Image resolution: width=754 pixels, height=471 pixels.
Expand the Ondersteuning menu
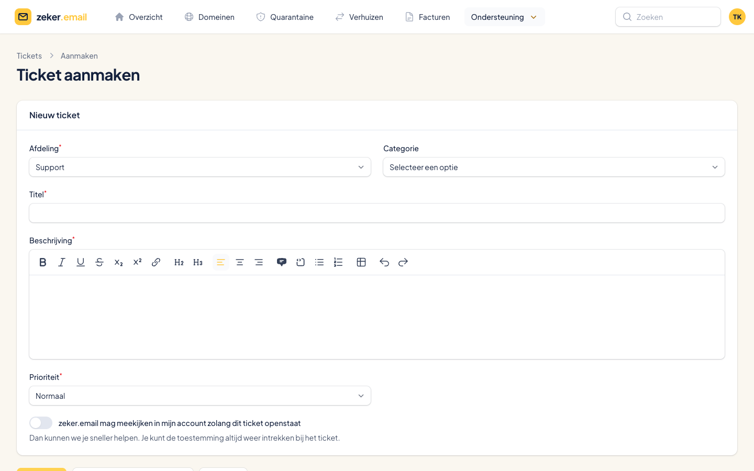504,17
